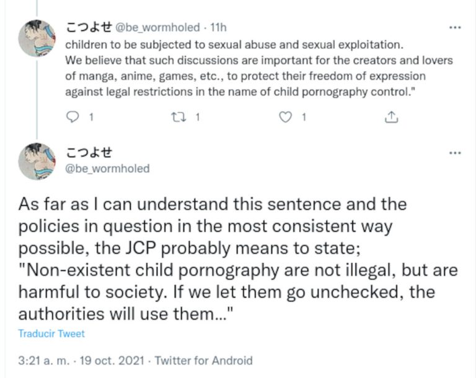Open the こつよせ display name on the main tweet
The width and height of the screenshot is (476, 378).
[89, 153]
